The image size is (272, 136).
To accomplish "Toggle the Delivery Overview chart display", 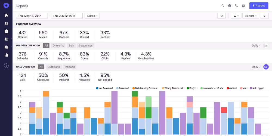I will point(266,45).
